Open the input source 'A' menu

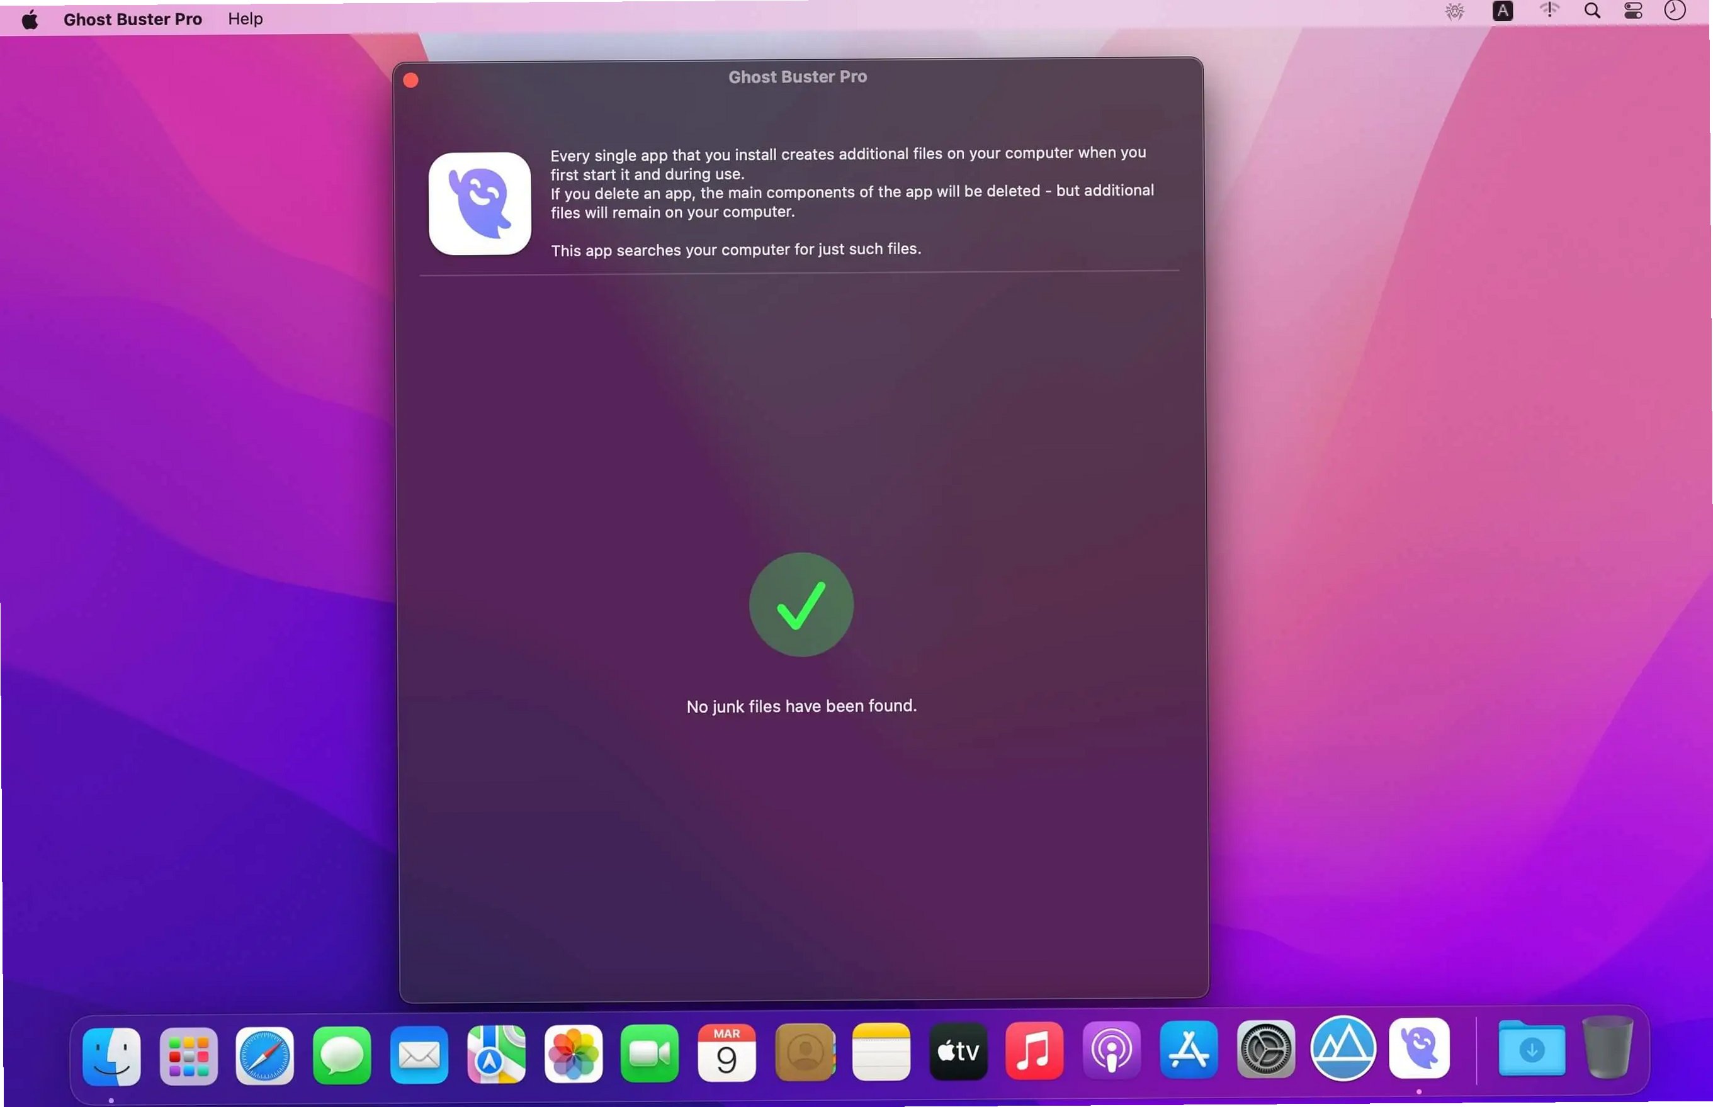[x=1502, y=11]
